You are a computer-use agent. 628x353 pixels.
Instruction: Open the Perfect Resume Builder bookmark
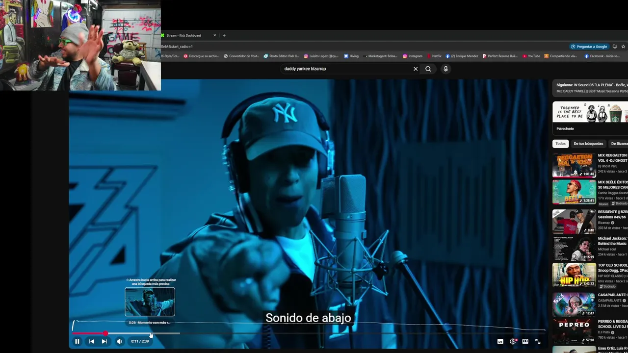pyautogui.click(x=500, y=56)
